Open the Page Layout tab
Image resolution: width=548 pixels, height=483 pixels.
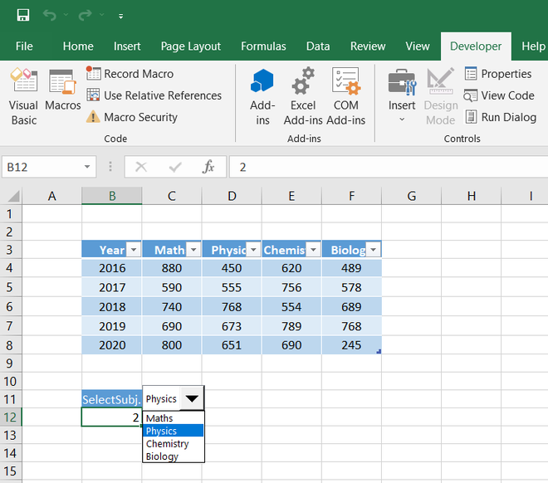click(x=191, y=46)
